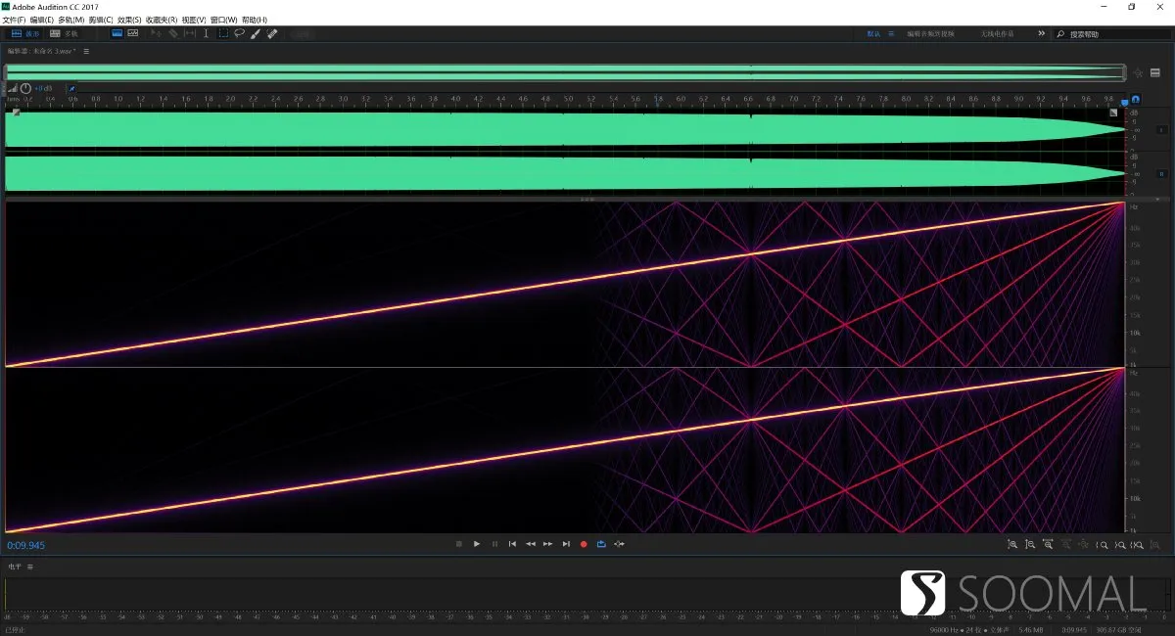1175x636 pixels.
Task: Select the Razor tool
Action: coord(173,33)
